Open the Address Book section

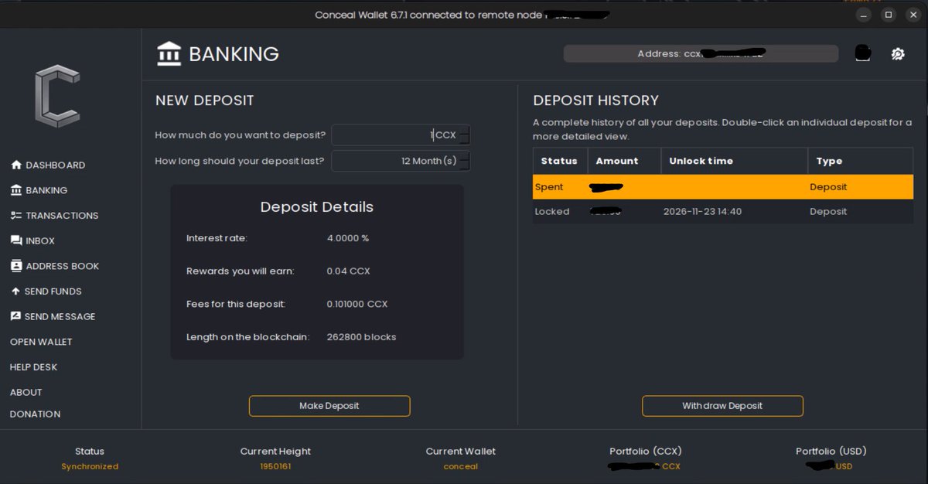(55, 266)
